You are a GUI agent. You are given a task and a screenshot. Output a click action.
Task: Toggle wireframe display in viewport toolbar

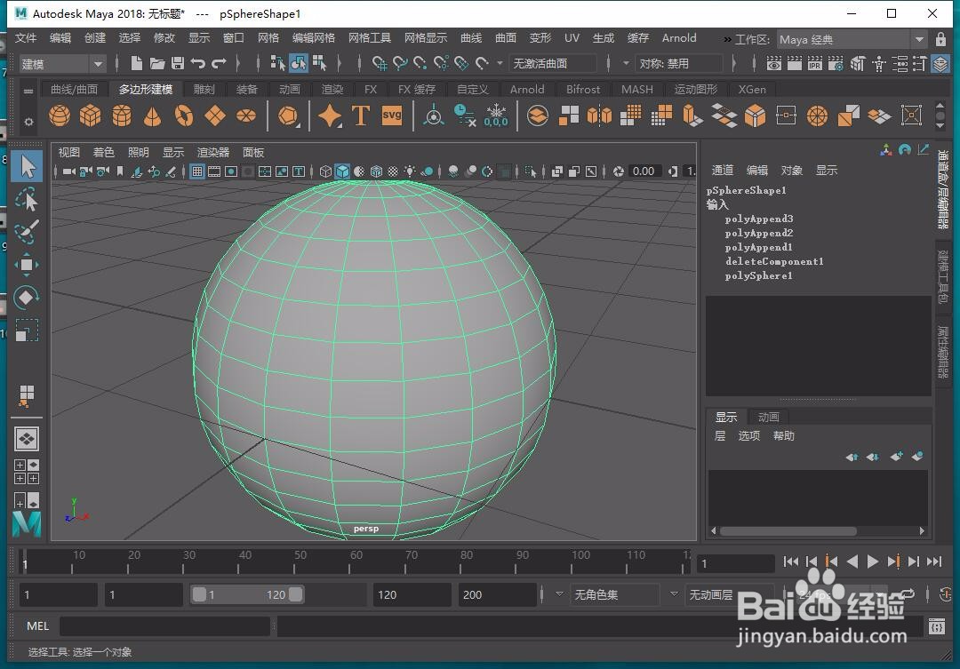pos(325,171)
